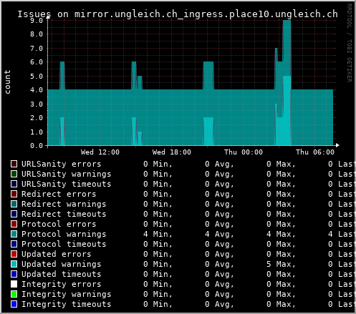Screen dimensions: 356x314
Task: Click the RRDTOOL / TOBI OETIKER watermark
Action: [x=349, y=43]
